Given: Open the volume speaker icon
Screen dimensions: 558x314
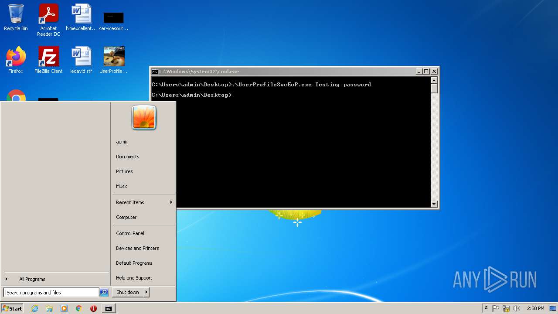Looking at the screenshot, I should pyautogui.click(x=517, y=308).
